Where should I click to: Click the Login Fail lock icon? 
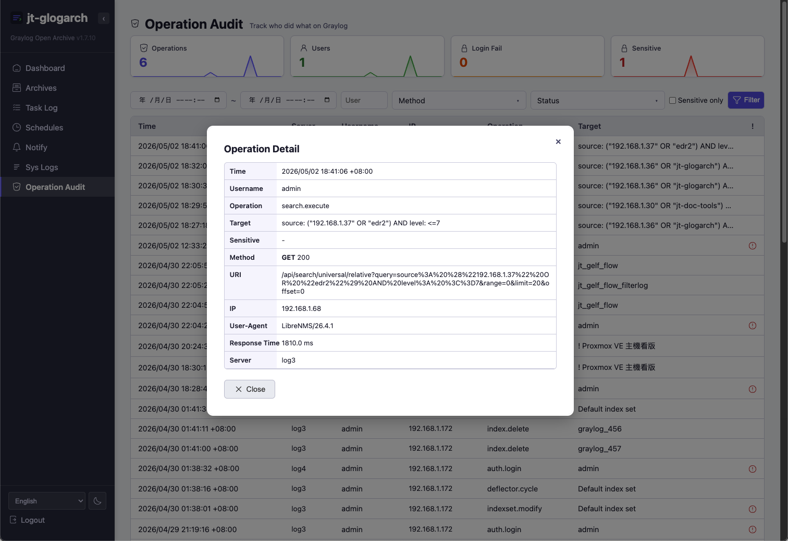point(464,48)
